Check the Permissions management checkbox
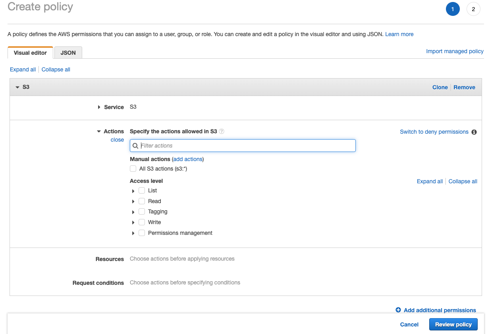 pos(142,233)
